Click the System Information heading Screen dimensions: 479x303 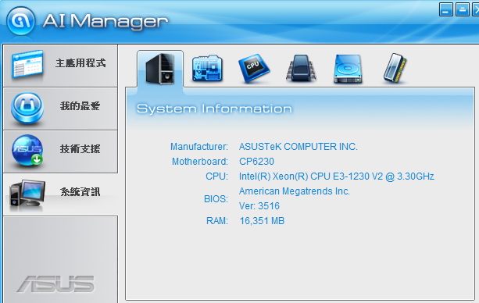pyautogui.click(x=214, y=109)
